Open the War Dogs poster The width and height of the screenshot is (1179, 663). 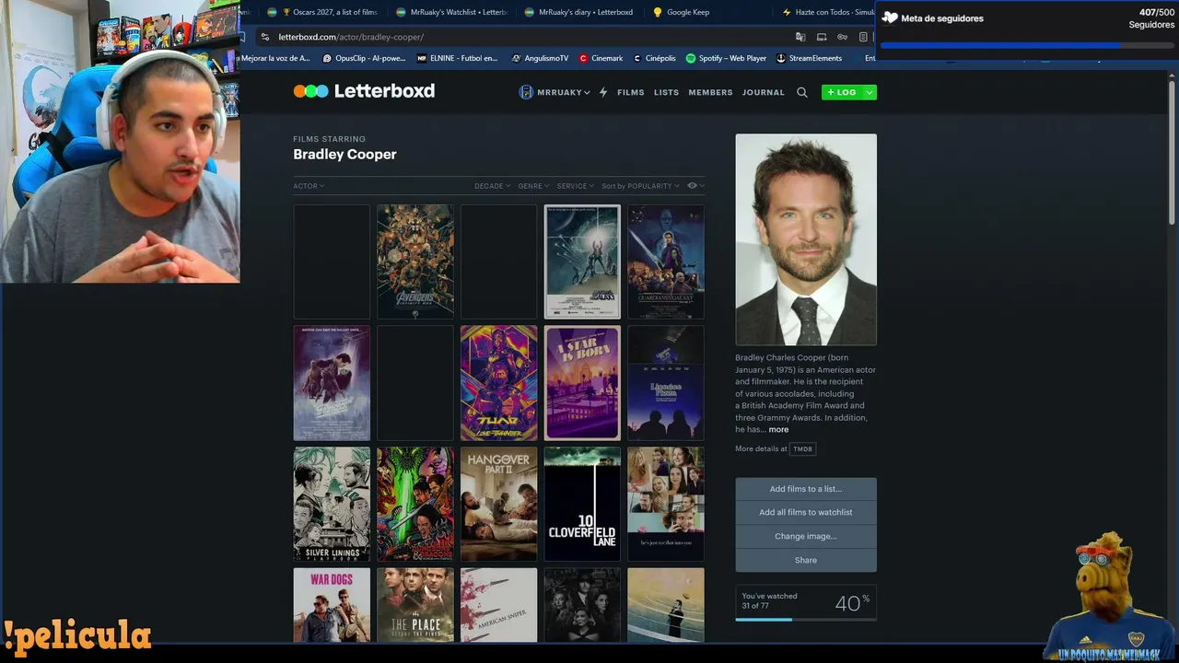click(x=332, y=605)
